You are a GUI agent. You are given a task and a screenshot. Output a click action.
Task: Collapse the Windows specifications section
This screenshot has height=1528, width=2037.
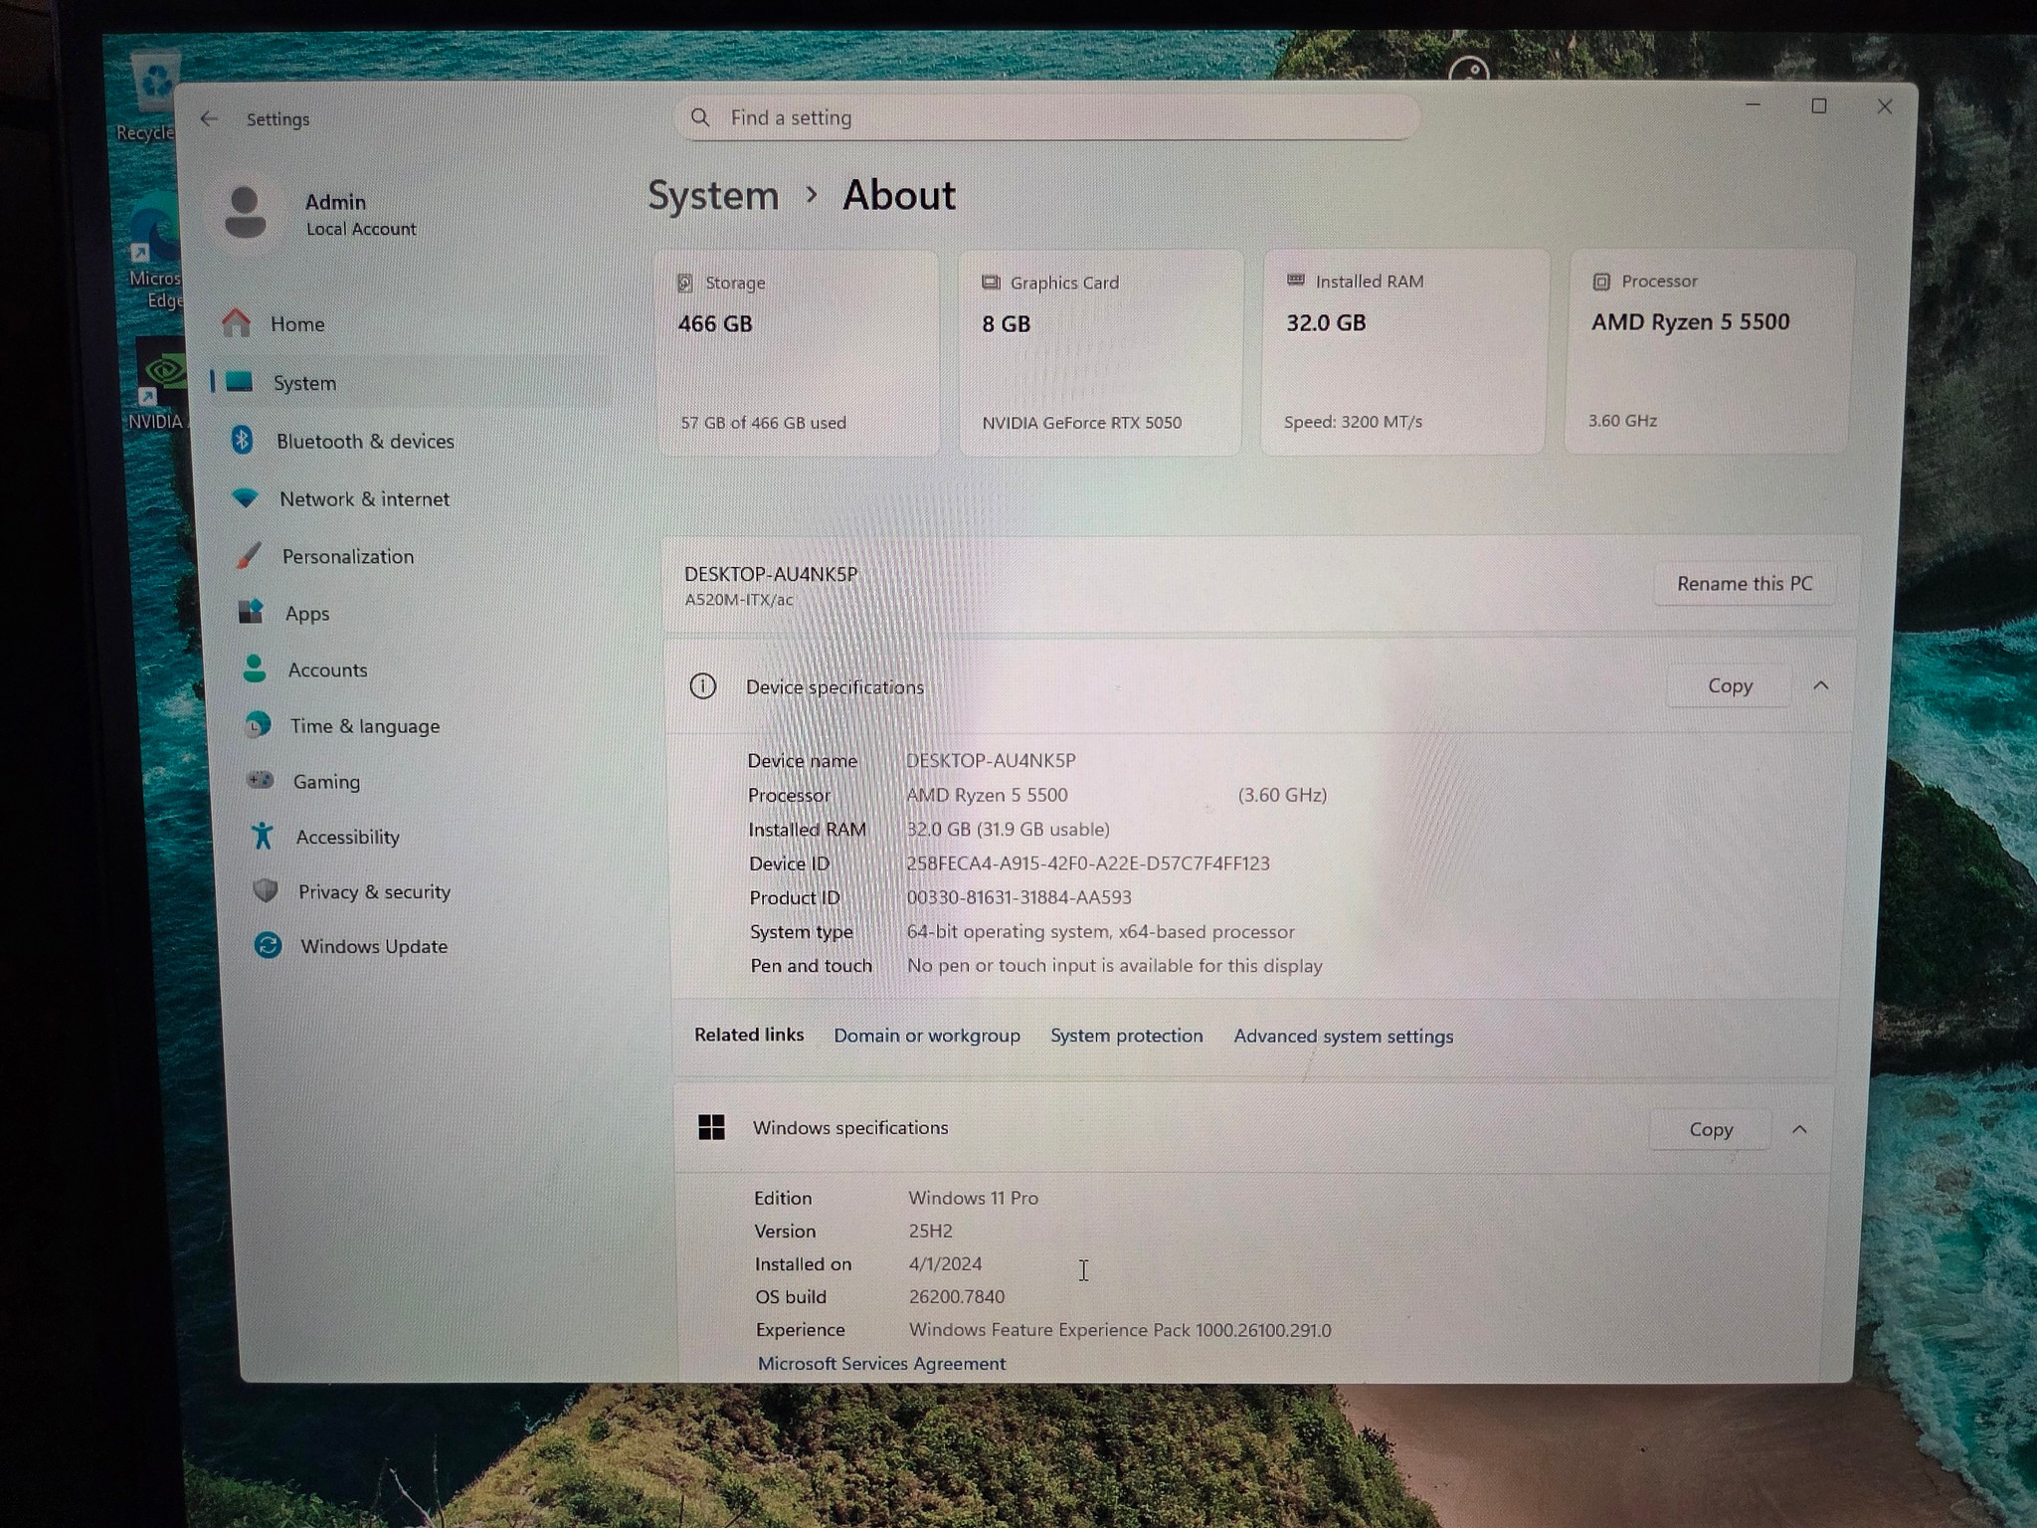(x=1799, y=1129)
